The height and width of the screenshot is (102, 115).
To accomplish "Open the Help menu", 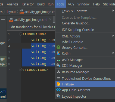I will (96, 4).
